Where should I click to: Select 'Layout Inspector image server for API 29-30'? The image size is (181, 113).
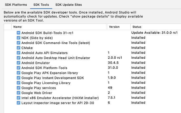point(58,103)
